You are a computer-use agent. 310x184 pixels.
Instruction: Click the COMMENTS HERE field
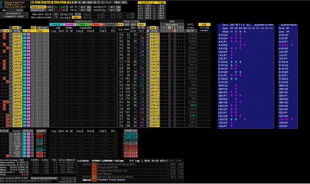coord(14,16)
